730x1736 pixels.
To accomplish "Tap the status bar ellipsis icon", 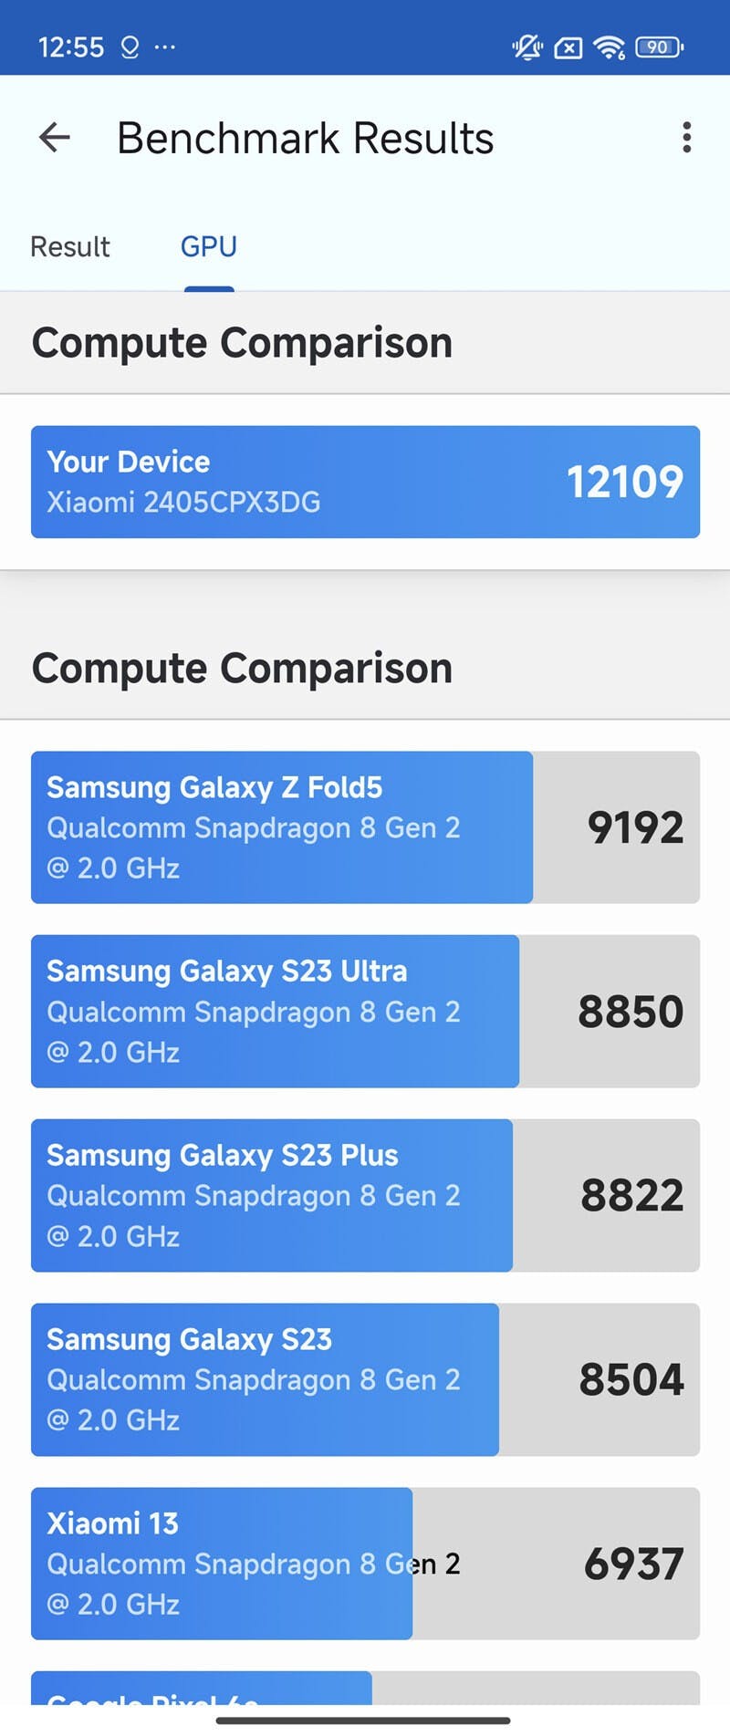I will pos(165,46).
